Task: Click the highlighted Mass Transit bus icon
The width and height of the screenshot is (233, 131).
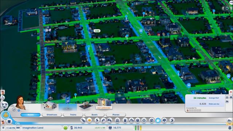Action: [158, 120]
